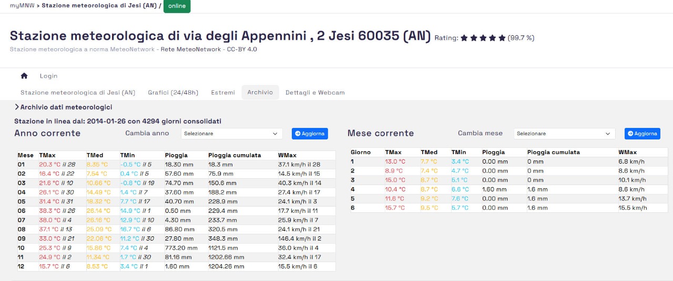Open the Rete MeteoNetwork link
This screenshot has height=281, width=673.
pyautogui.click(x=190, y=49)
